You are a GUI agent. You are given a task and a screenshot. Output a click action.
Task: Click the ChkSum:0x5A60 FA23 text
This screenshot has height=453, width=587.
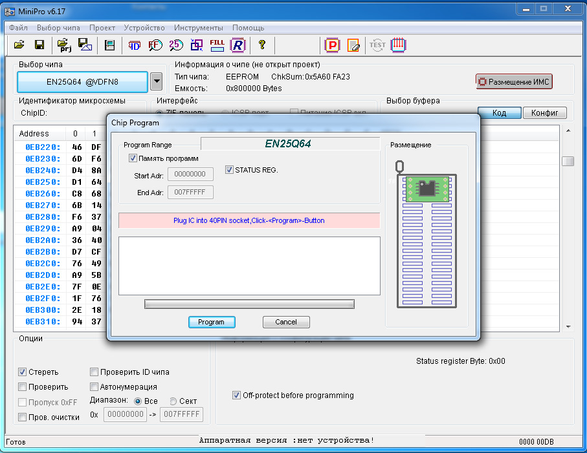point(311,77)
